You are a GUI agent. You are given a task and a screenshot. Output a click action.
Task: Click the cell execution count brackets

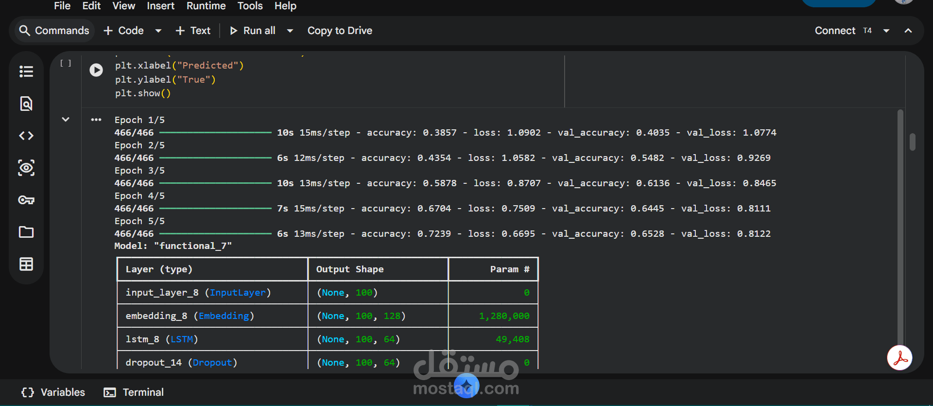[x=66, y=63]
